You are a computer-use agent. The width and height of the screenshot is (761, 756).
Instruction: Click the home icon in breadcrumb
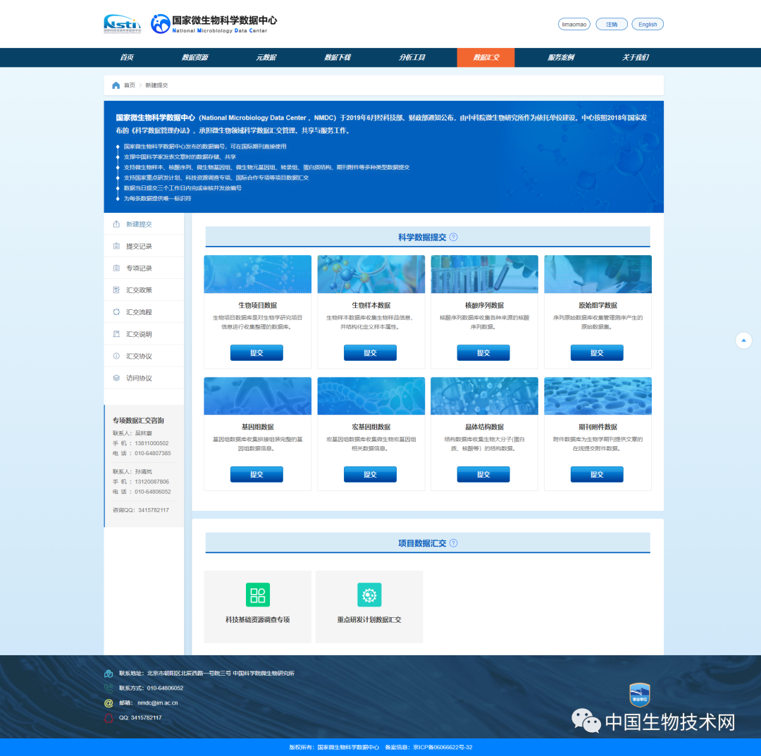point(116,85)
